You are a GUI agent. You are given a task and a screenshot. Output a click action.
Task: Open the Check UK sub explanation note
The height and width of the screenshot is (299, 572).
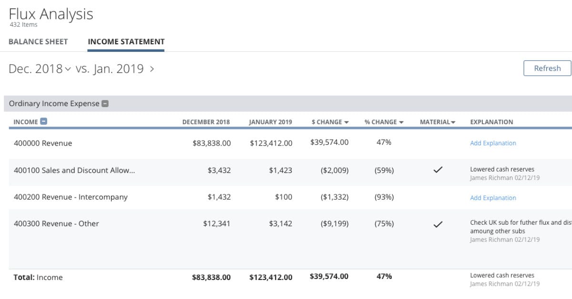point(520,227)
